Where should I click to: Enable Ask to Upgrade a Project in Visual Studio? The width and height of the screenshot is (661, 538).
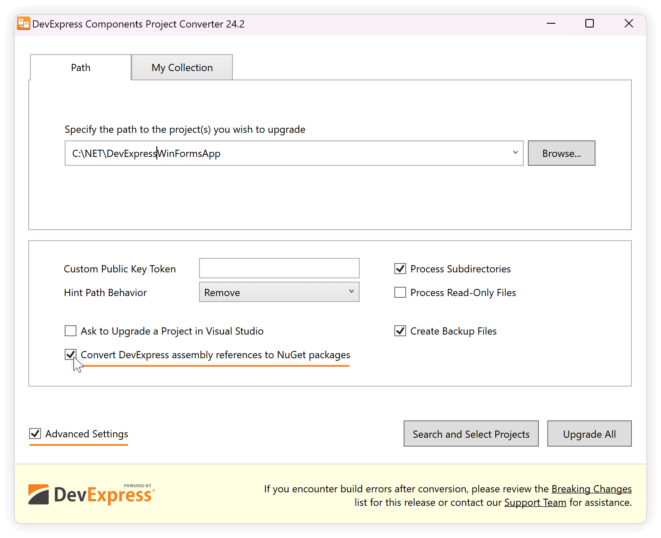pos(70,331)
